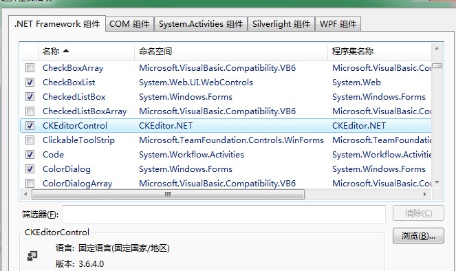The height and width of the screenshot is (271, 456).
Task: Click the 清除(C) button
Action: (418, 213)
